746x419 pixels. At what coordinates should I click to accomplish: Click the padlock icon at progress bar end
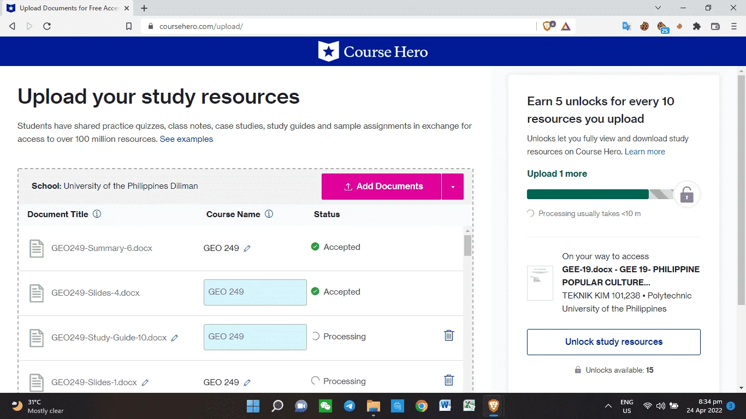[x=686, y=194]
